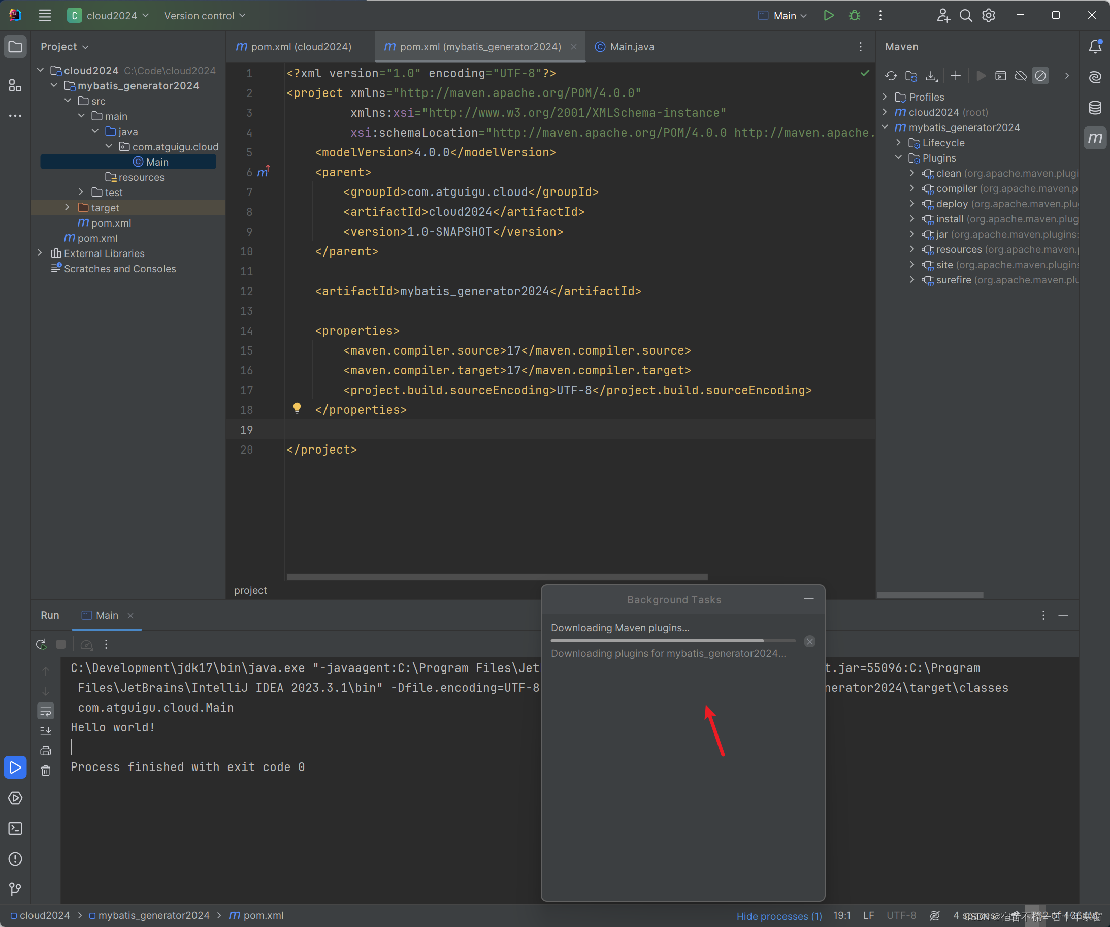Collapse the Plugins node under mybatis_generator2024
Viewport: 1110px width, 927px height.
pos(899,157)
